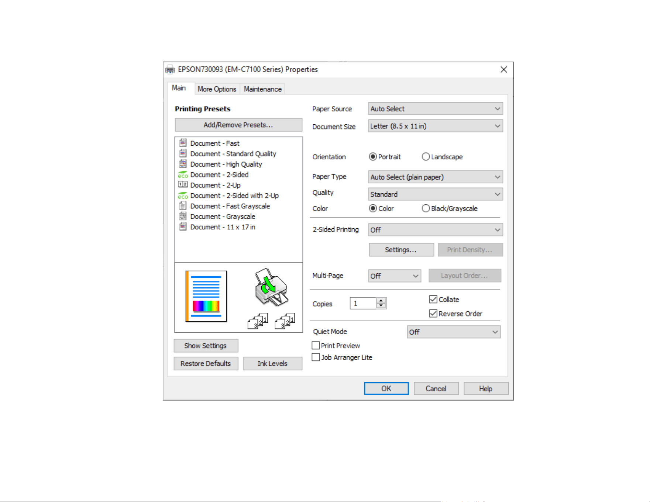Select Document - 2-Sided with 2-Up preset
Image resolution: width=650 pixels, height=502 pixels.
click(234, 195)
